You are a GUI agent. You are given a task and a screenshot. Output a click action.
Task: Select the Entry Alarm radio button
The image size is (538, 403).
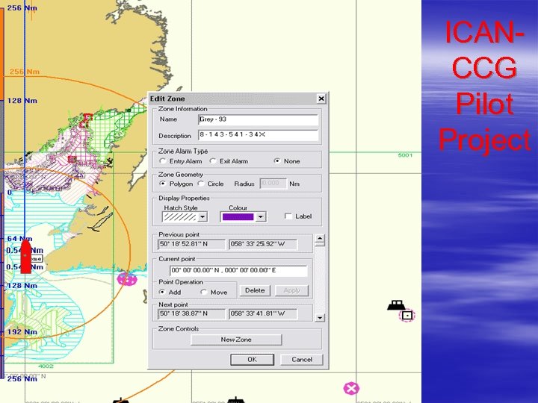[163, 160]
